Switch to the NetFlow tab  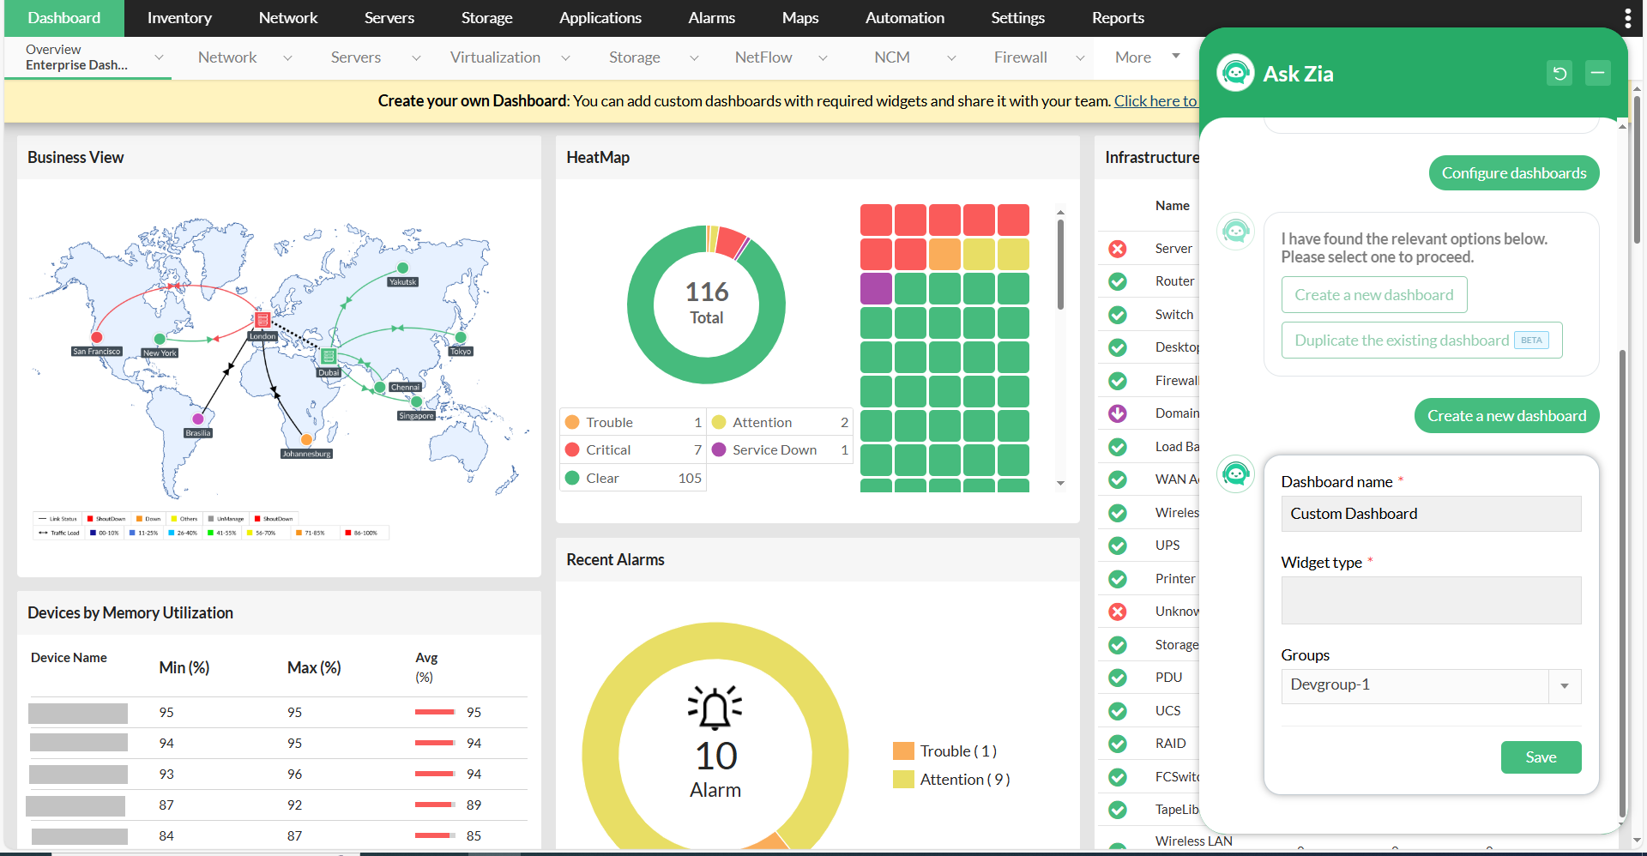[763, 57]
